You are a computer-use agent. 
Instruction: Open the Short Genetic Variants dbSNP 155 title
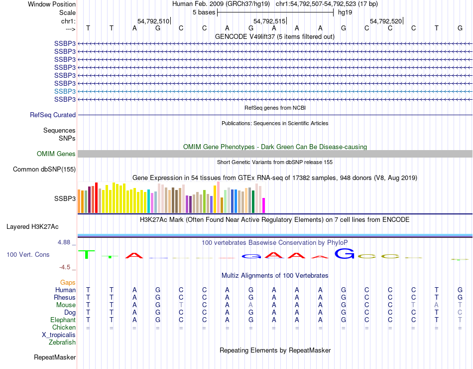[x=275, y=162]
